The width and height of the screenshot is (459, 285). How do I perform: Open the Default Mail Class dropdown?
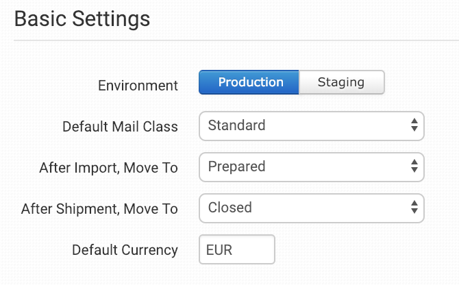click(311, 125)
